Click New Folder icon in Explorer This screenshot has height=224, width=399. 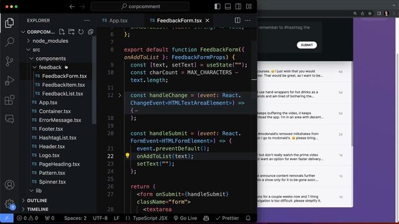coord(72,32)
